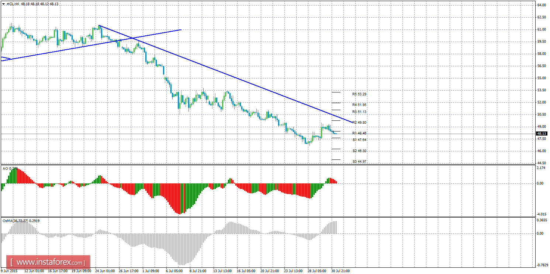Viewport: 550px width, 274px height.
Task: Click the #CL,H4 chart symbol title
Action: click(13, 4)
